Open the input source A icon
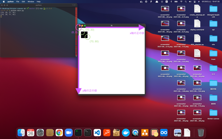The width and height of the screenshot is (222, 139). coord(167,2)
